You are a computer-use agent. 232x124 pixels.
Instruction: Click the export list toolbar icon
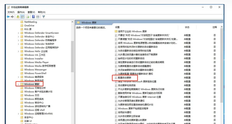coord(28,17)
